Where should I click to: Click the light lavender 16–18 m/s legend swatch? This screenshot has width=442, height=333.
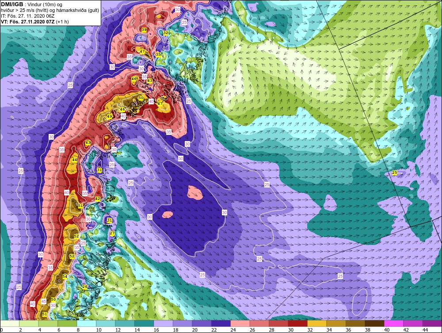click(x=163, y=323)
